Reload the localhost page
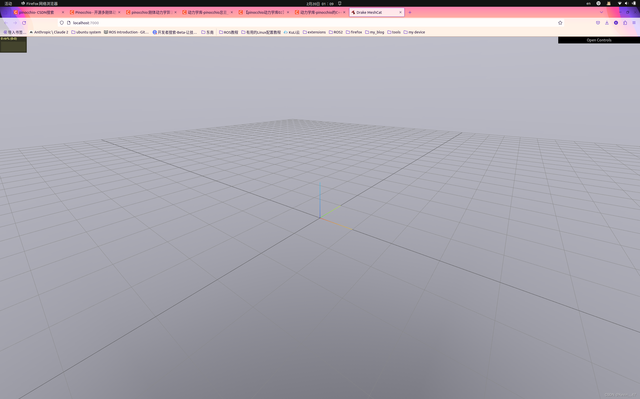This screenshot has width=640, height=399. 24,23
